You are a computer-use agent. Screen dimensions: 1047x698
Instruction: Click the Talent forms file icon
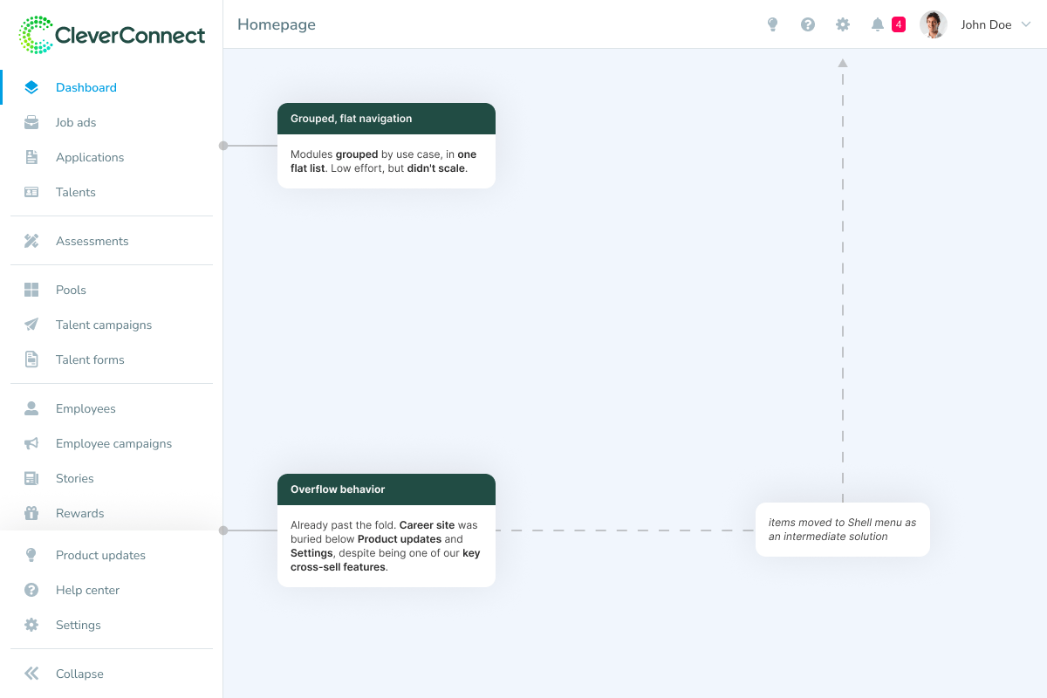[x=31, y=359]
